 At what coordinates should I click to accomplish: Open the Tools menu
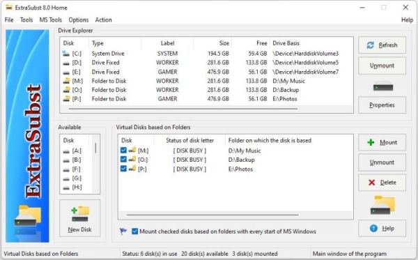click(x=26, y=20)
